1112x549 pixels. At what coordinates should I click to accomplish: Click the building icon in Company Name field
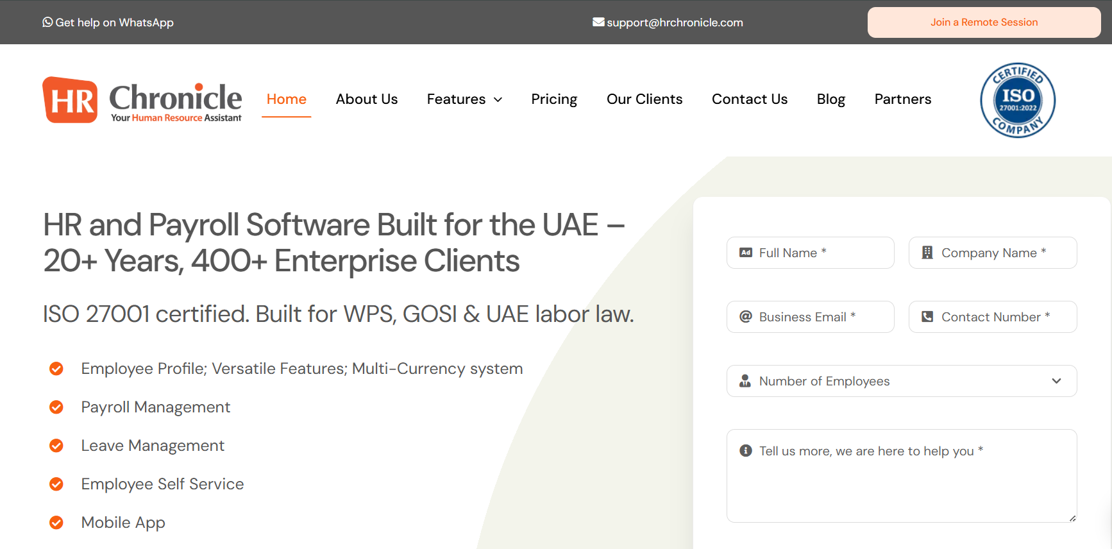(927, 253)
